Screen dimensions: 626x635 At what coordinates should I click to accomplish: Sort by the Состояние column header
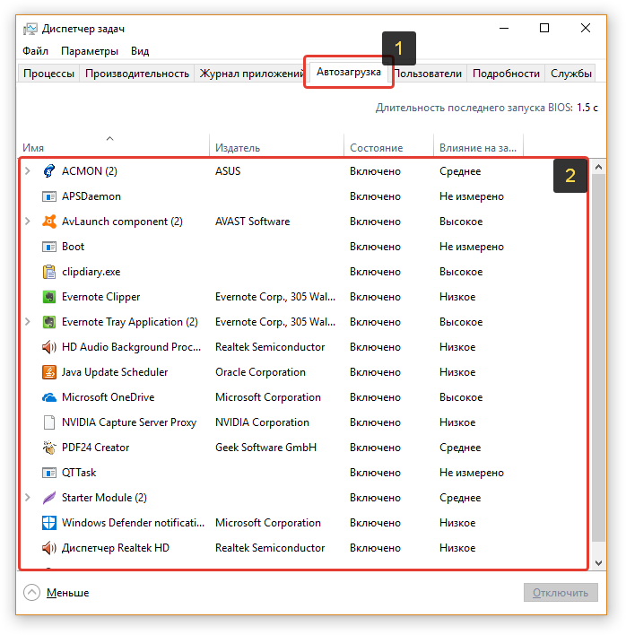click(x=388, y=145)
